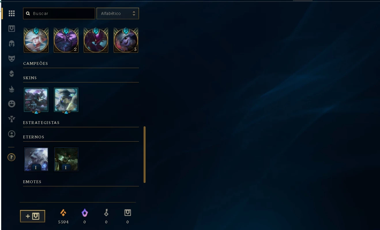380x230 pixels.
Task: Open the Alfabético sort dropdown
Action: coord(118,13)
